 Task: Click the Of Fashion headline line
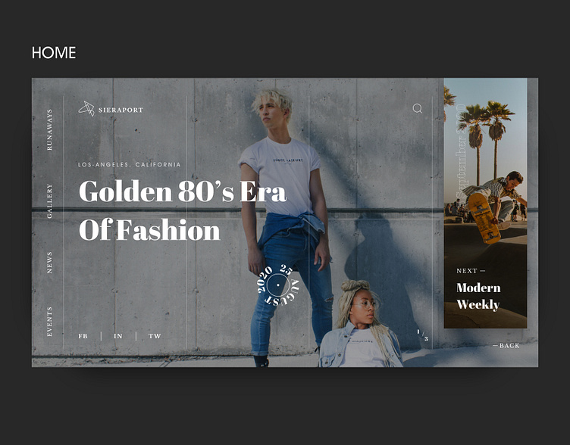pos(149,229)
